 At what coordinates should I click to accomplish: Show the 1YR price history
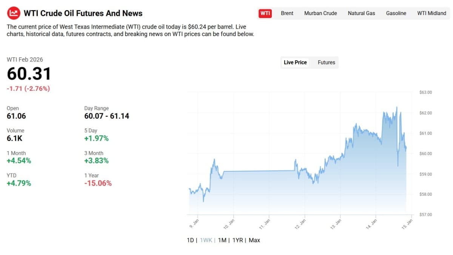237,240
